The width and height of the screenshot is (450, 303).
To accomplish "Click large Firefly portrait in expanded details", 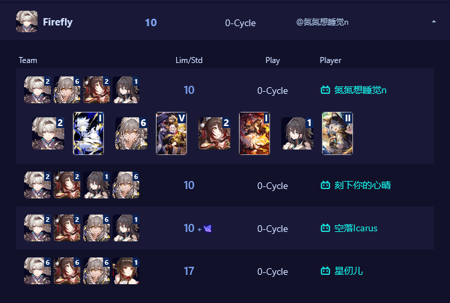I will click(x=48, y=133).
